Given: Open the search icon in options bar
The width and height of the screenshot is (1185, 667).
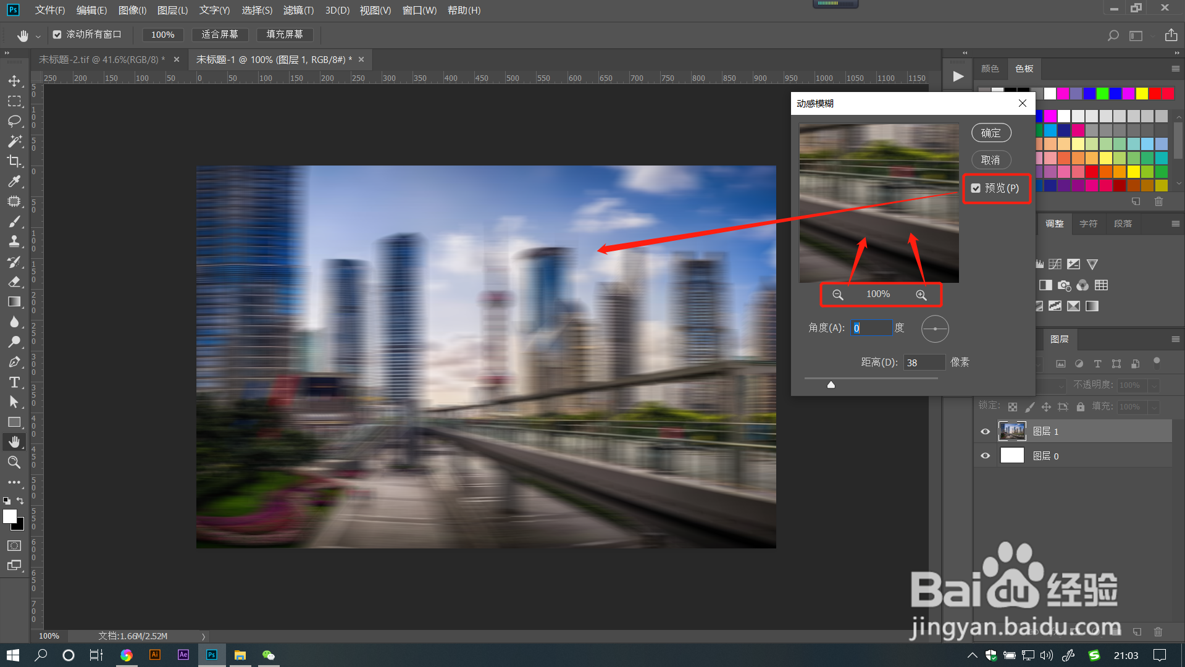Looking at the screenshot, I should point(1113,35).
